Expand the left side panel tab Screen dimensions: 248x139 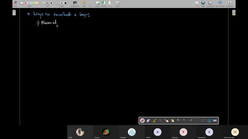coord(14,13)
